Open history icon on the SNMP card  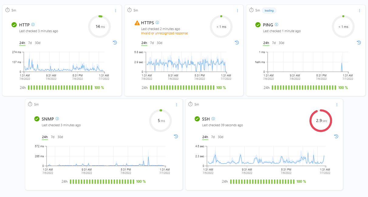click(176, 137)
